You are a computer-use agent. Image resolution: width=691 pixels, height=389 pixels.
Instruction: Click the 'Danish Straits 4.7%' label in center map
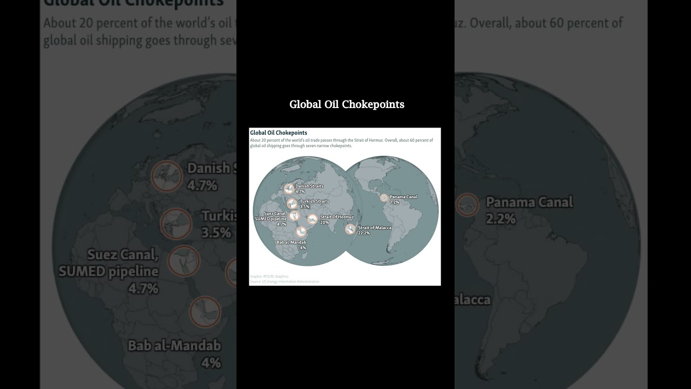[x=309, y=189]
